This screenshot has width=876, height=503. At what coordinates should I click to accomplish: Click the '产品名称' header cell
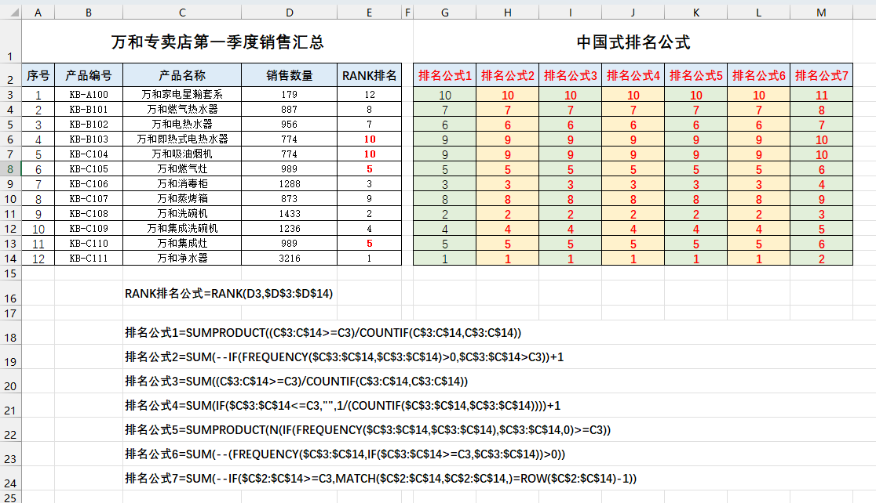point(182,75)
